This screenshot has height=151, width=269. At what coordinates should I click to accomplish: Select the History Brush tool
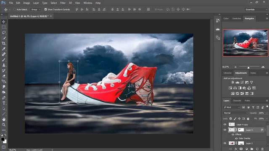4,70
